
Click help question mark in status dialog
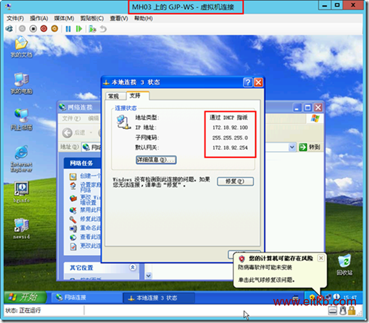(x=247, y=83)
